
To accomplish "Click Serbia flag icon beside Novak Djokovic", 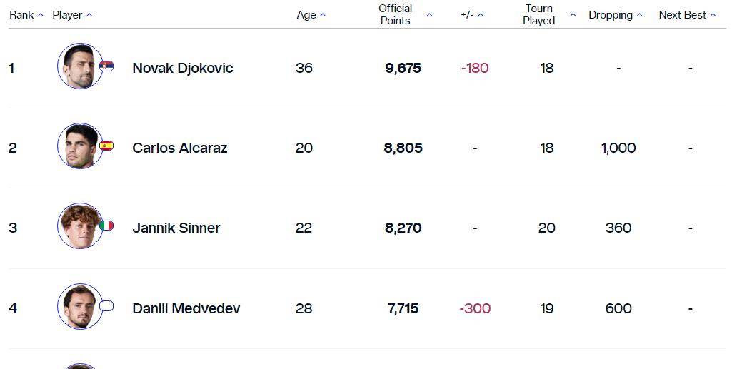I will click(106, 66).
